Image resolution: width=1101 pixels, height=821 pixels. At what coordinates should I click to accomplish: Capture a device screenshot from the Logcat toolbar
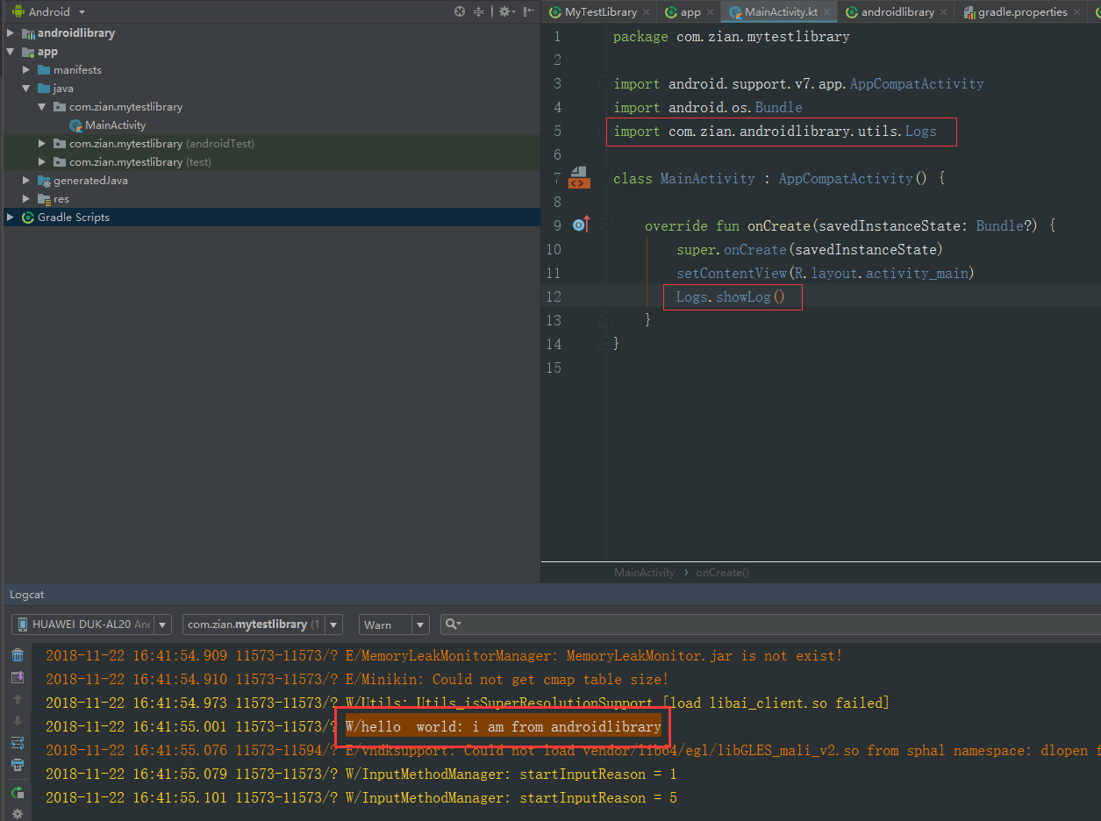point(18,677)
